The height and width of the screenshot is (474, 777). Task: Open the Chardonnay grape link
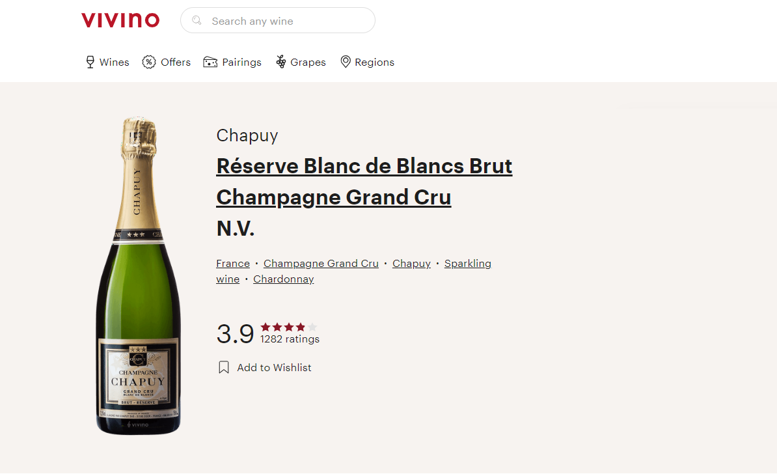(x=284, y=279)
